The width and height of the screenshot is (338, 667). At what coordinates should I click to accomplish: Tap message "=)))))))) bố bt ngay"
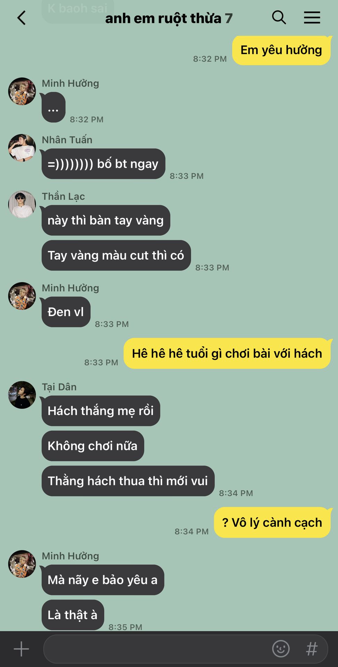(103, 164)
